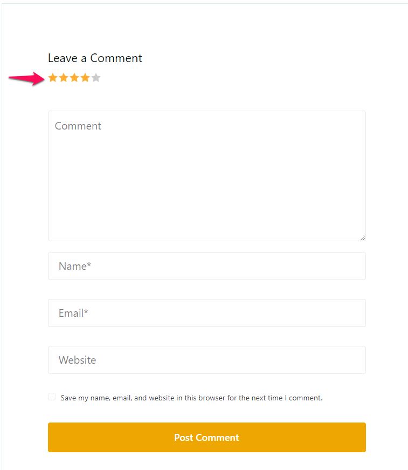Select the third rating star
Image resolution: width=408 pixels, height=470 pixels.
click(74, 78)
